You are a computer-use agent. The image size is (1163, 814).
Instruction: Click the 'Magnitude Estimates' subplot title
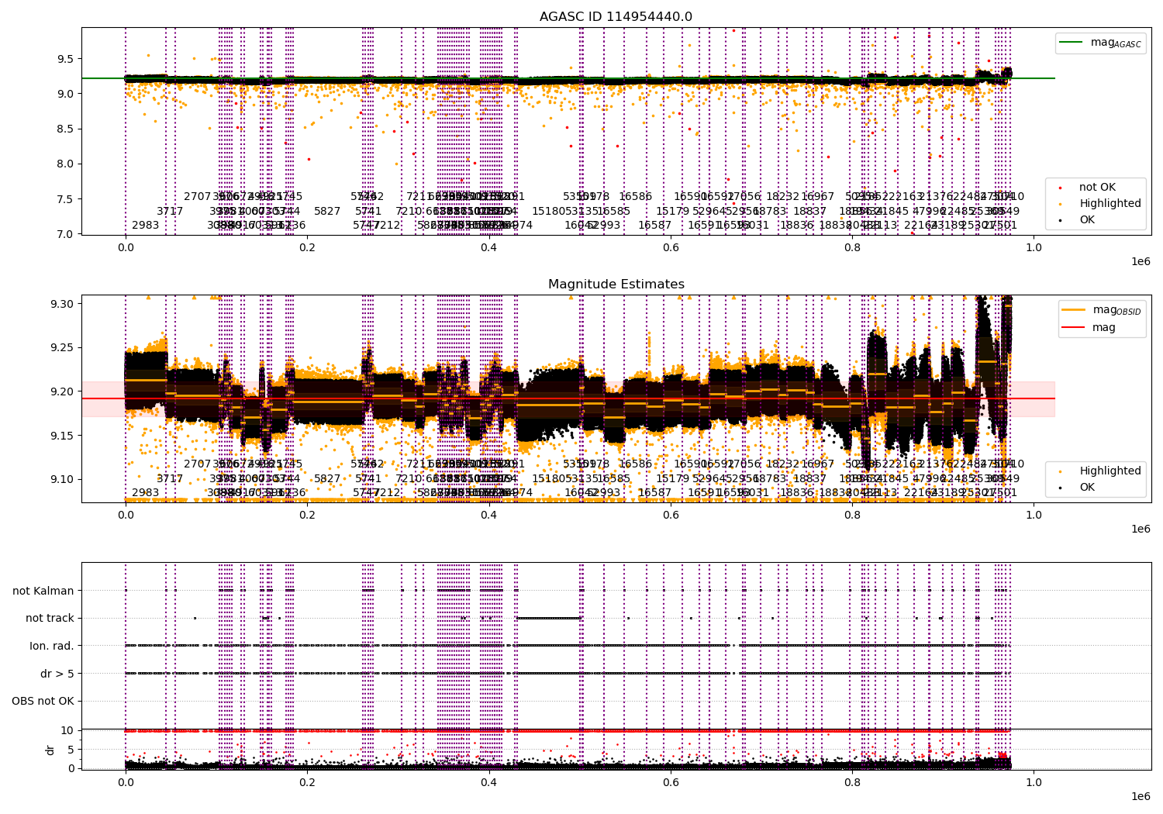point(616,285)
